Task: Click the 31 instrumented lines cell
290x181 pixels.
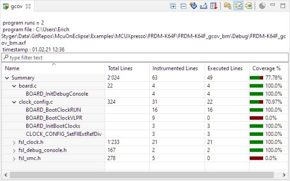Action: click(155, 102)
